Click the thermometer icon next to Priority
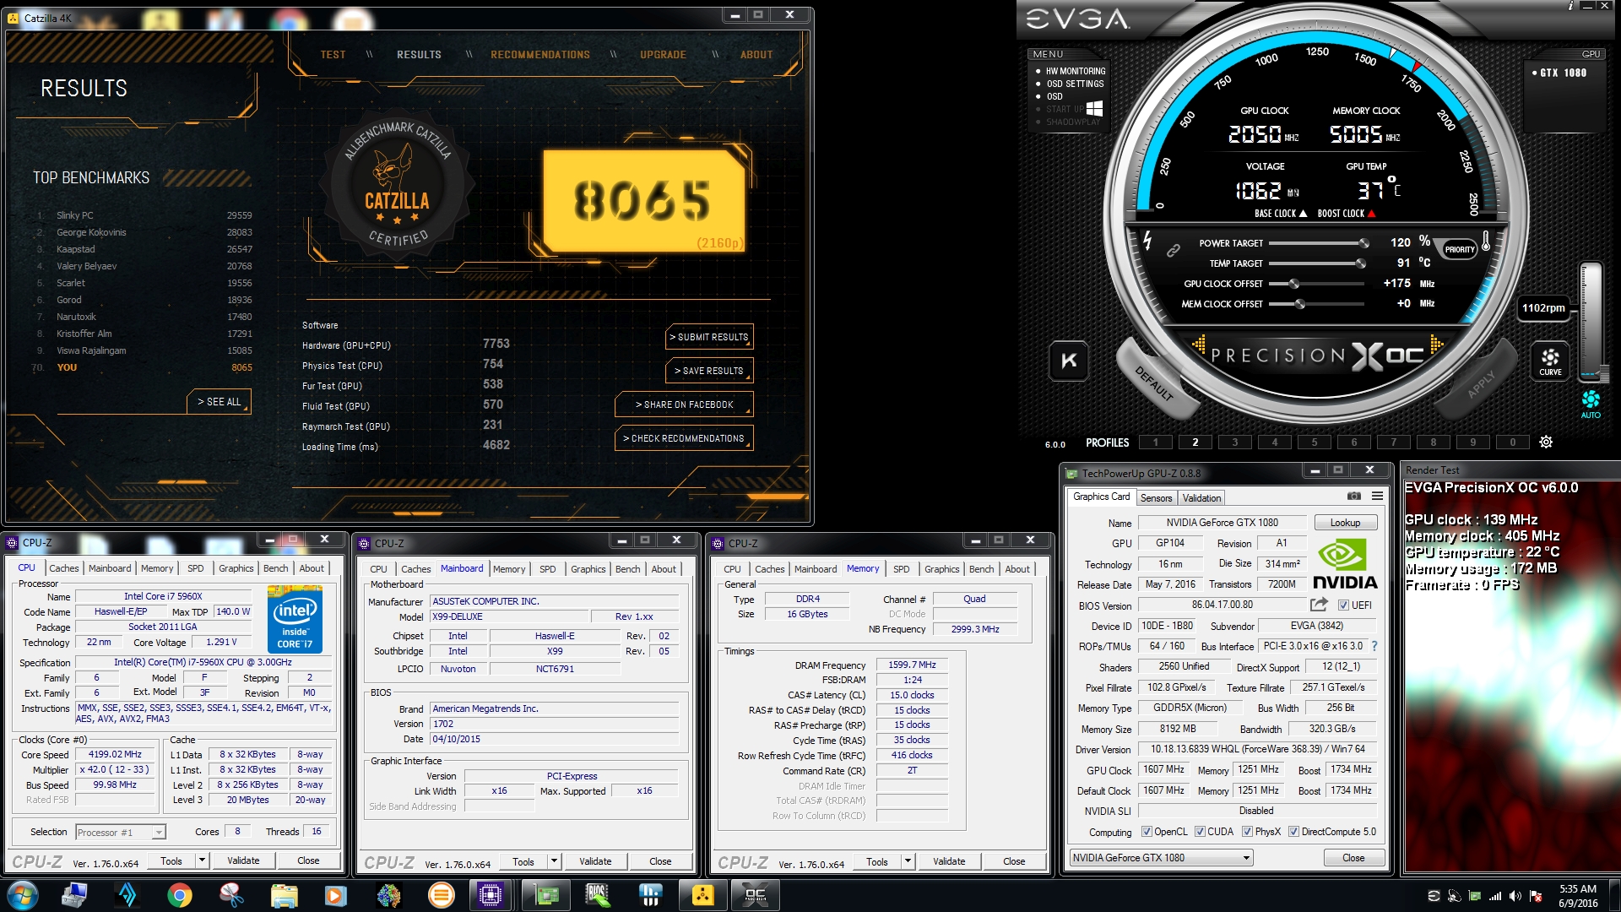The image size is (1621, 912). tap(1486, 242)
